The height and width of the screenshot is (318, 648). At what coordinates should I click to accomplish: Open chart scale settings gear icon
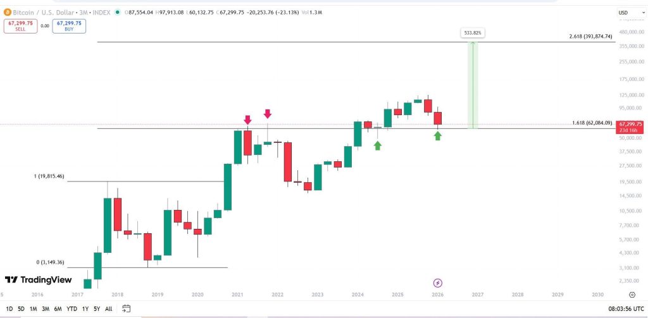(x=632, y=295)
